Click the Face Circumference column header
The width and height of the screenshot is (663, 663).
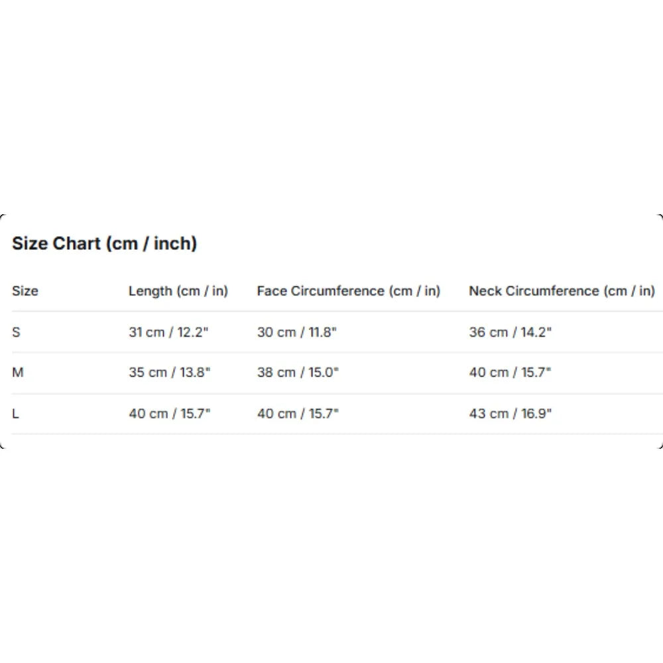pyautogui.click(x=349, y=291)
